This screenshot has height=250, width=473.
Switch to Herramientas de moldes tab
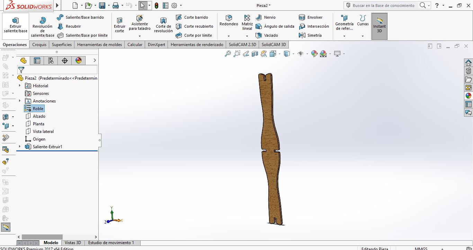tap(99, 45)
